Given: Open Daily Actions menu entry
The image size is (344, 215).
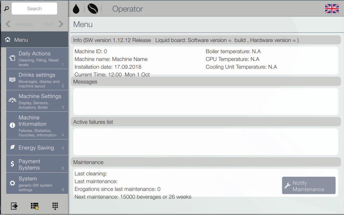Looking at the screenshot, I should [37, 58].
